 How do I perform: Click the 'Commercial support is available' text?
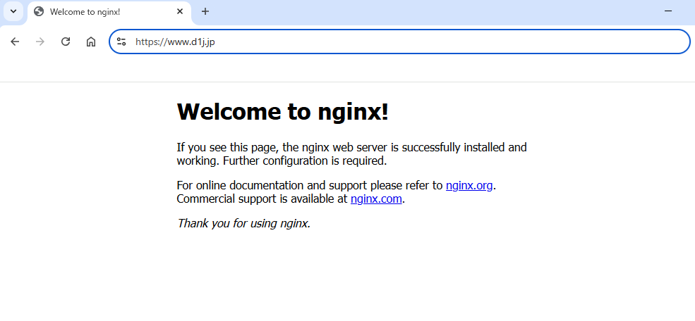[x=262, y=199]
